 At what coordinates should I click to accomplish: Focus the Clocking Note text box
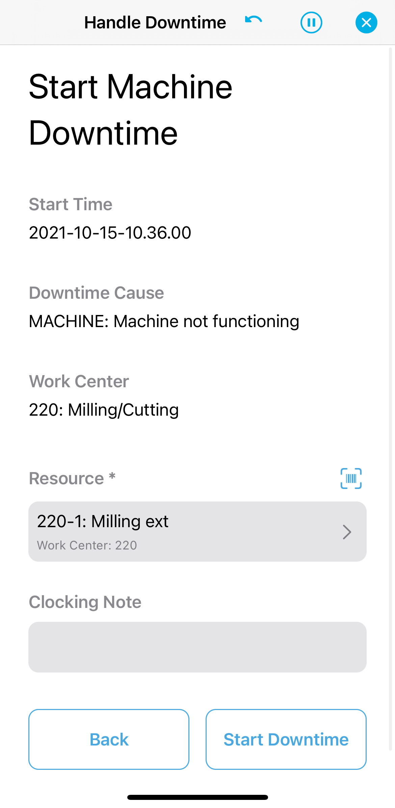click(x=197, y=647)
